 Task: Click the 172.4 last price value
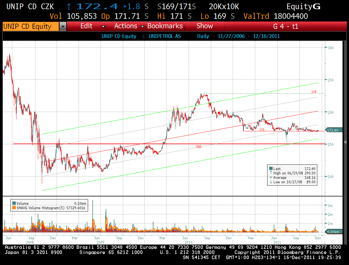(97, 6)
